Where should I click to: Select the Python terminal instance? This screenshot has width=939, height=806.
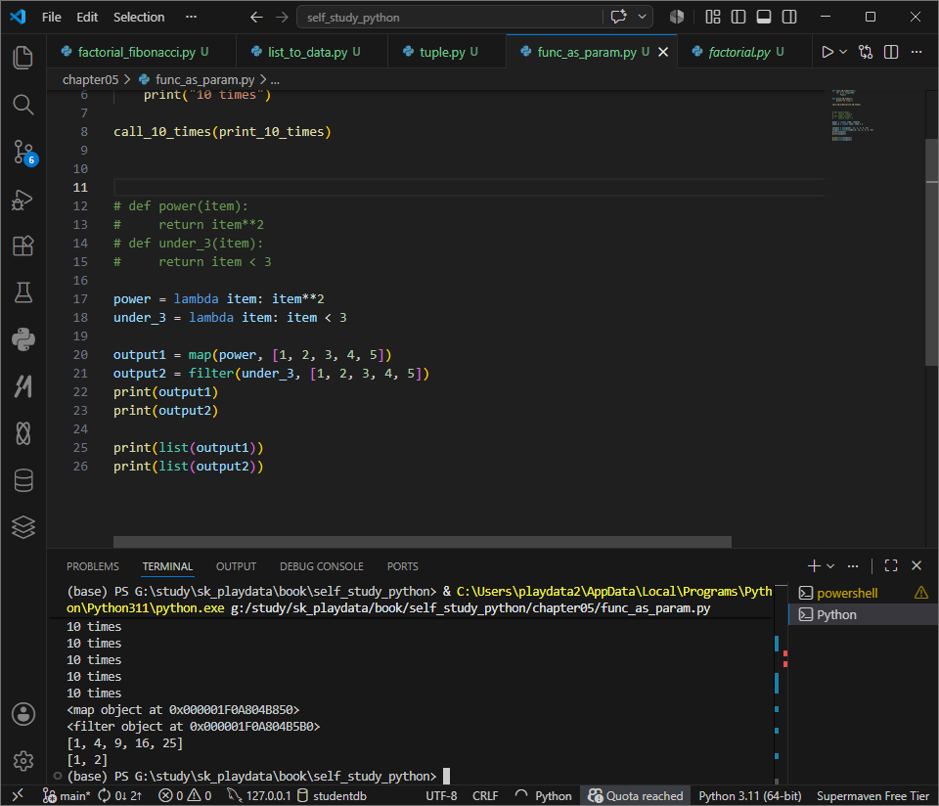pos(863,614)
